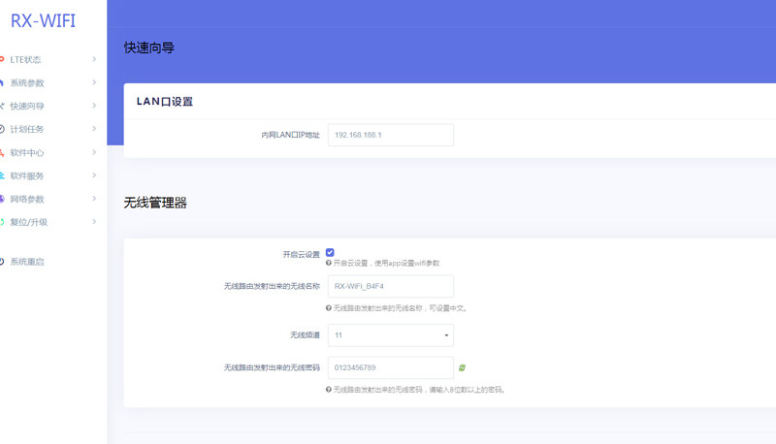Click the 无线频道 label
Viewport: 776px width, 444px height.
pos(305,335)
